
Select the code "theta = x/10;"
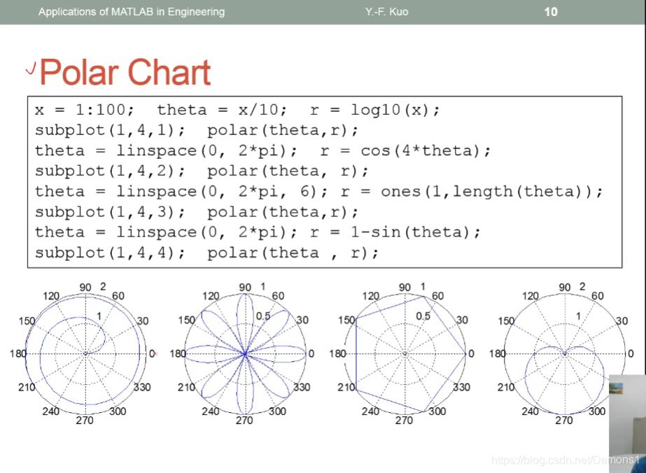(x=222, y=110)
